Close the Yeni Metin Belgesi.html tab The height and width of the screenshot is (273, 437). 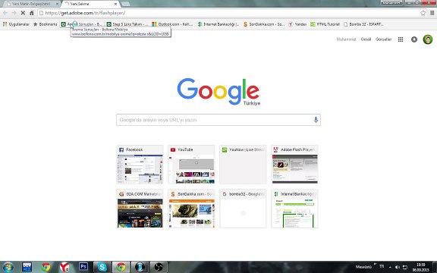(57, 4)
